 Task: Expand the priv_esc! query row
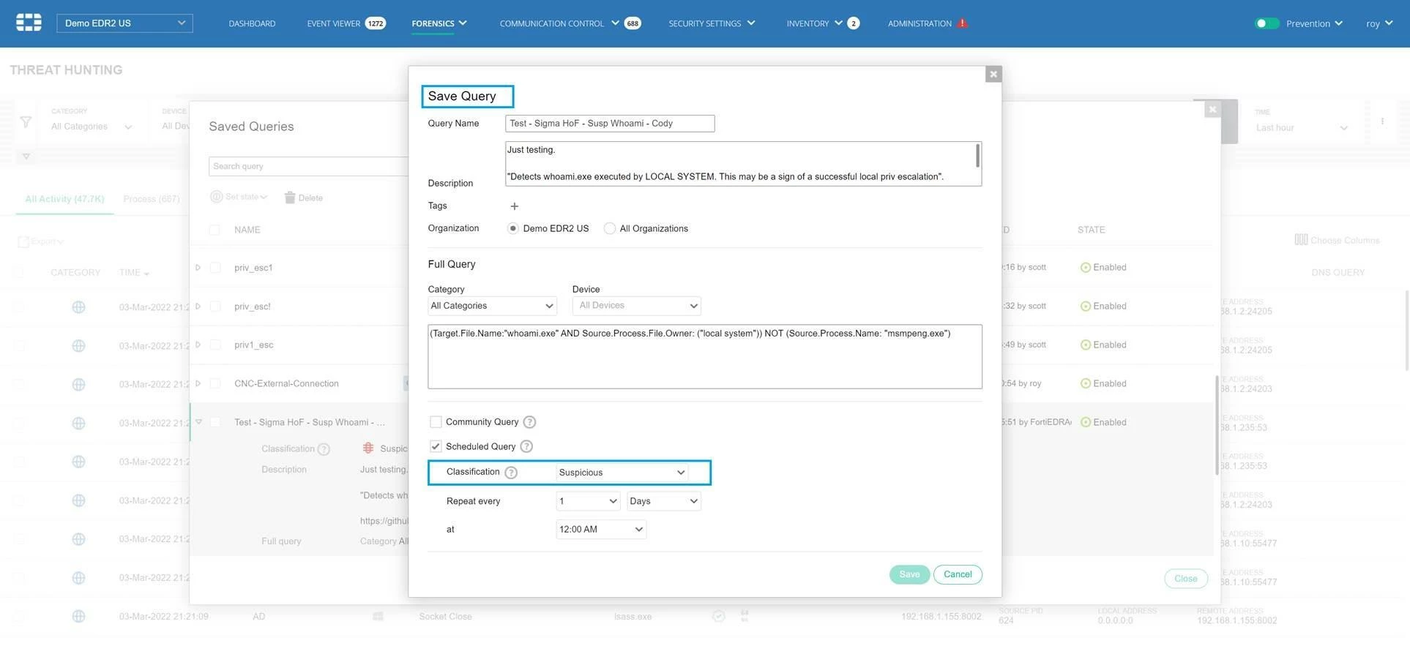coord(198,307)
